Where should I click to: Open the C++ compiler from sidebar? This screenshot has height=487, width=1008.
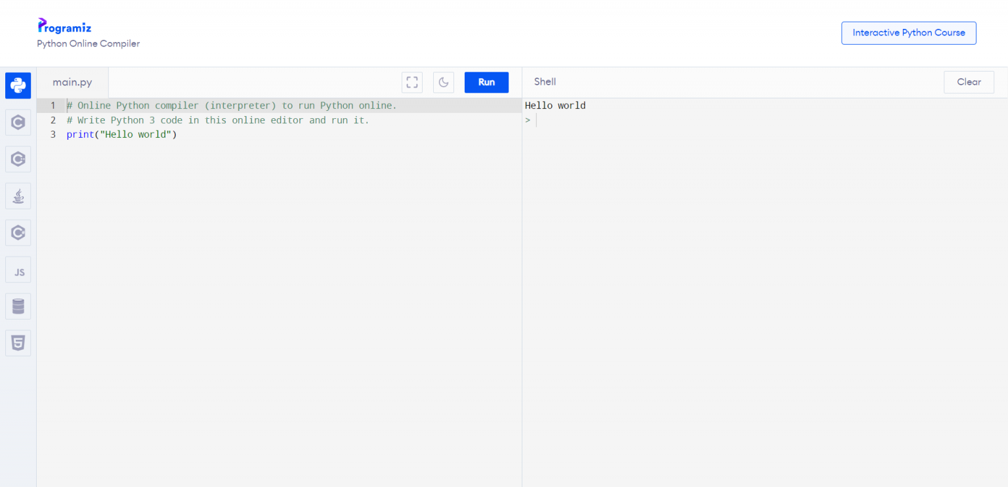pos(18,159)
